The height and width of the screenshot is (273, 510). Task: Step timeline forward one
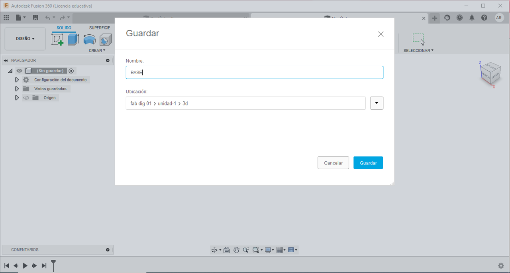35,265
